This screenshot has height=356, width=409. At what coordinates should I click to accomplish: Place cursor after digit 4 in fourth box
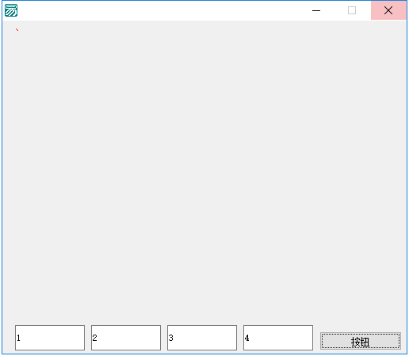tap(250, 338)
